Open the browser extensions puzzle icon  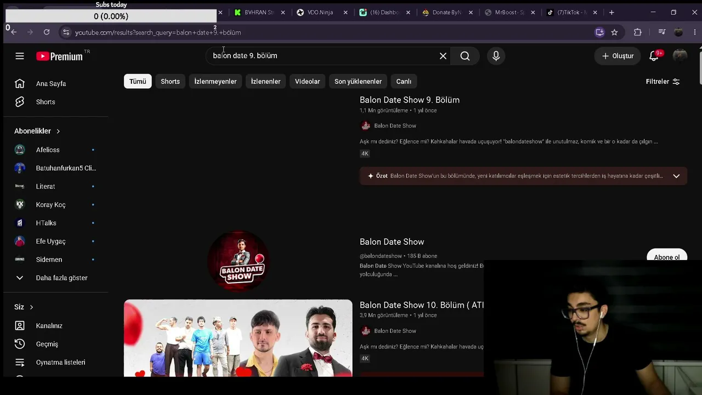637,32
